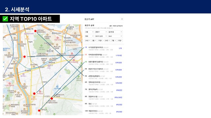Viewport: 211px width, 118px height.
Task: Select rank 9 한신 listing
Action: (103, 105)
